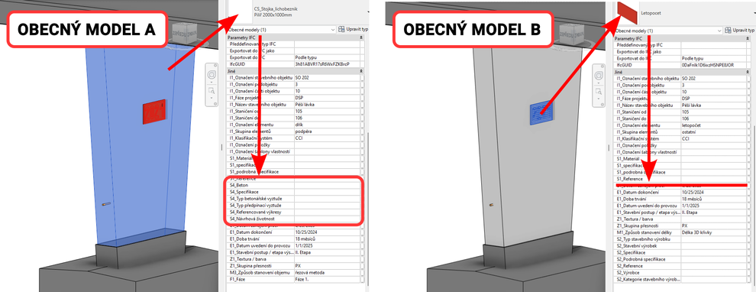The height and width of the screenshot is (292, 756).
Task: Click the S2_Výrobce value field
Action: tap(713, 273)
